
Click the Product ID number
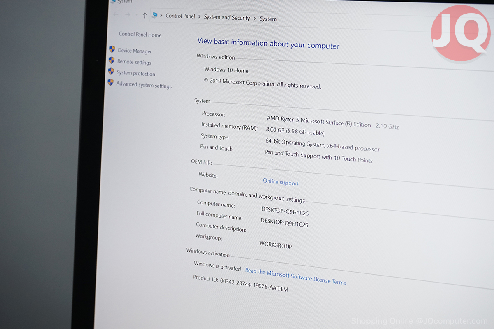tap(254, 286)
